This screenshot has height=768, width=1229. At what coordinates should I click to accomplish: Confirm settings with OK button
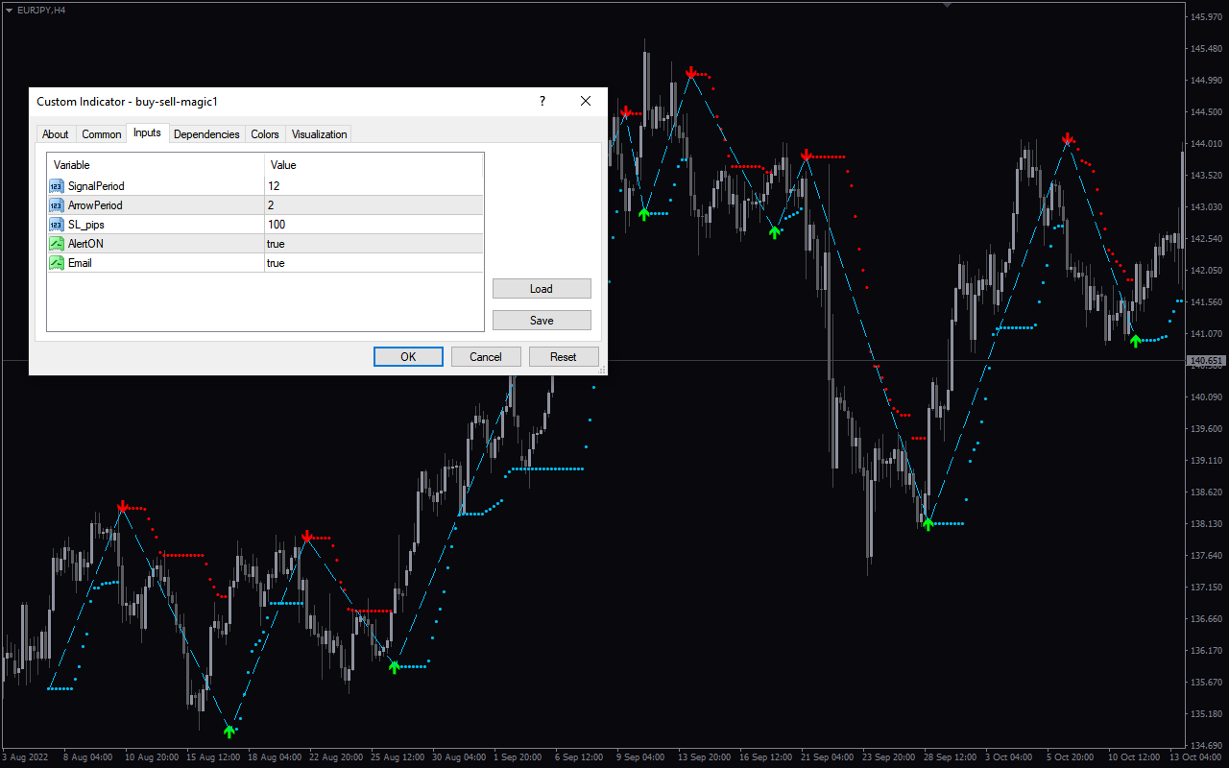click(x=408, y=357)
